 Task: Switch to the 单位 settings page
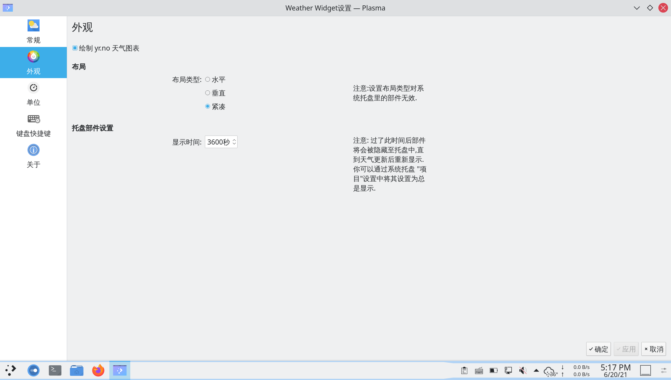33,88
